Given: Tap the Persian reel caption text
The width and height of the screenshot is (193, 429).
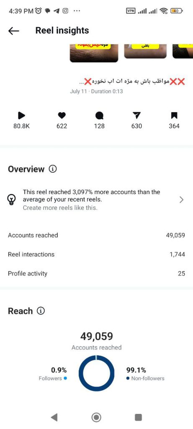Looking at the screenshot, I should pos(132,82).
